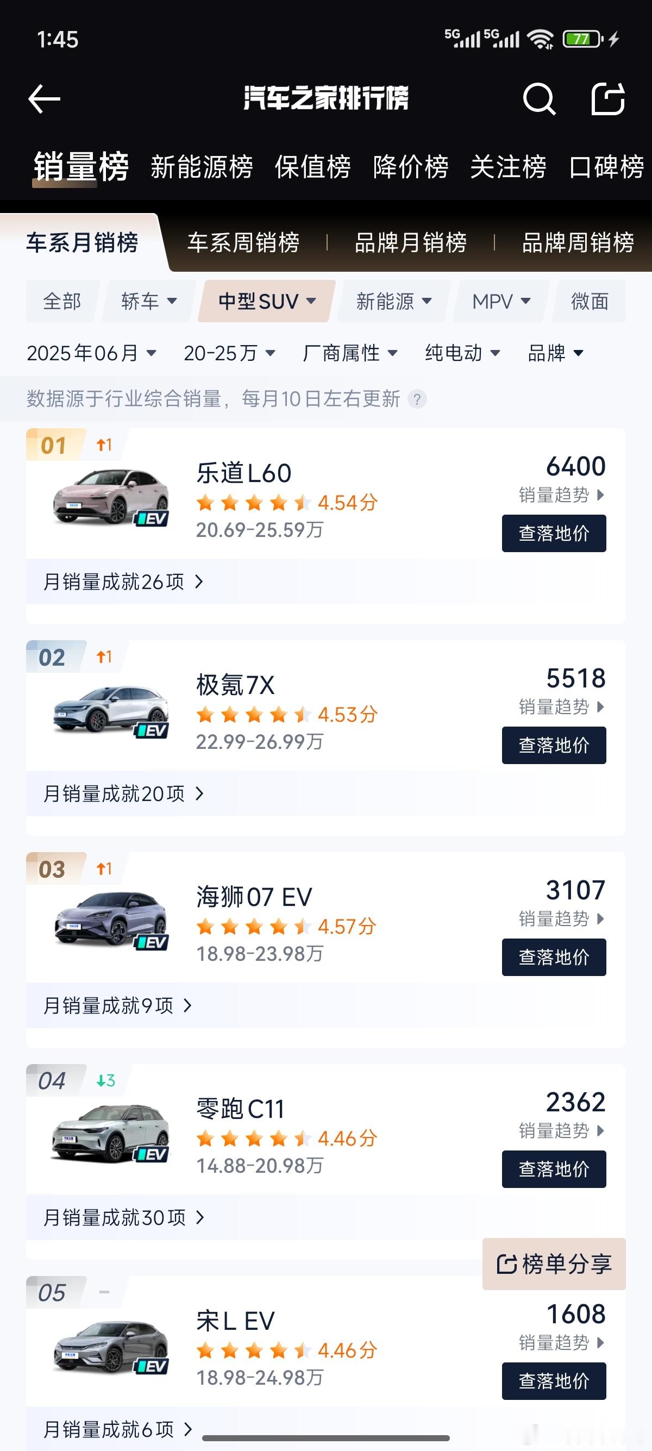Screen dimensions: 652x1451
Task: Select the 车系周销榜 tab
Action: (x=243, y=243)
